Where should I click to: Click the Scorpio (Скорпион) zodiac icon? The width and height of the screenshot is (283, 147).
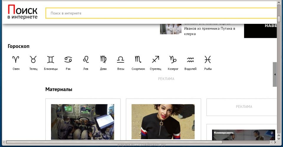[138, 60]
